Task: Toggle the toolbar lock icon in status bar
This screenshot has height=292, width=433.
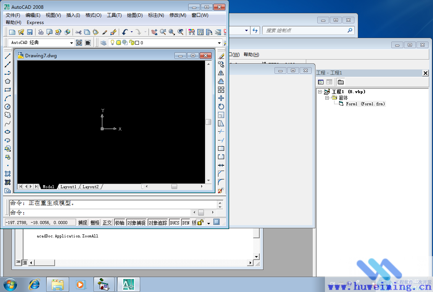Action: pos(201,222)
